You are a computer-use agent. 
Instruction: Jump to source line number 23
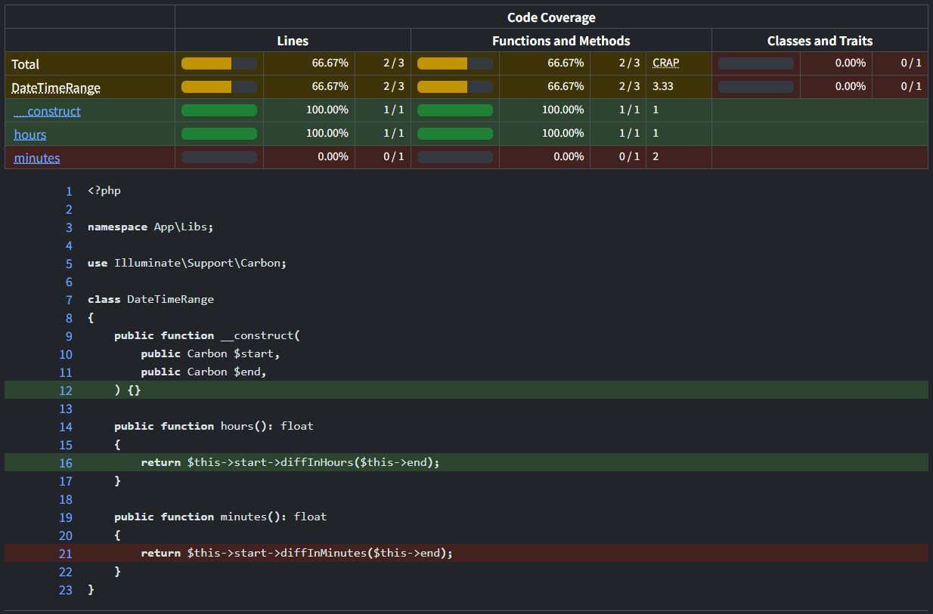(66, 590)
